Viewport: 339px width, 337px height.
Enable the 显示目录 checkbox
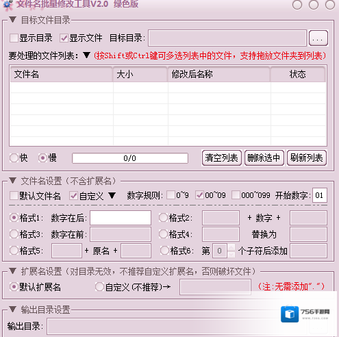click(x=14, y=38)
